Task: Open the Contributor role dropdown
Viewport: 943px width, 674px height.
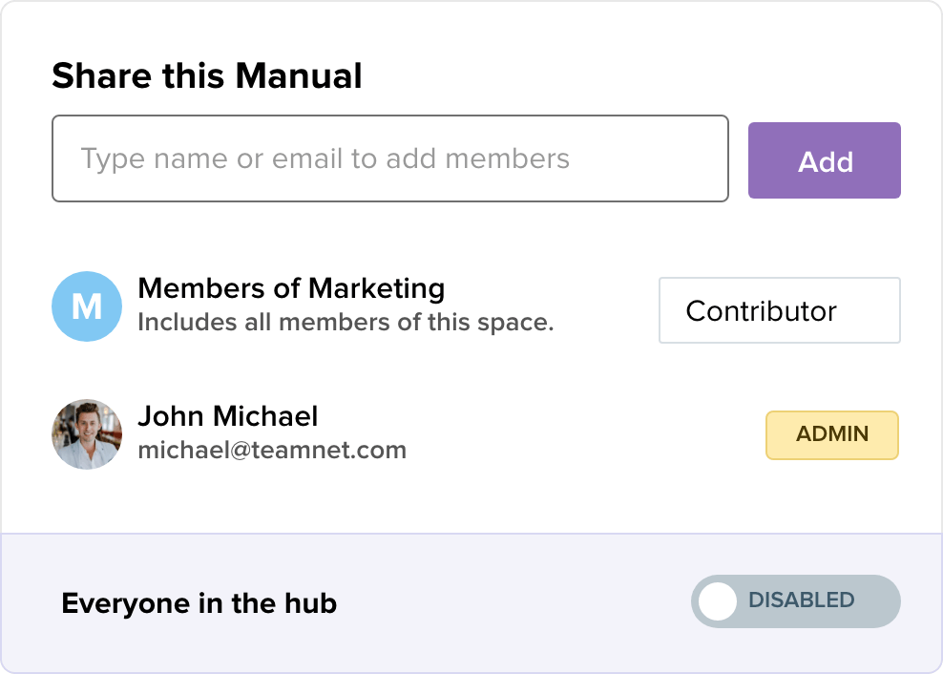Action: tap(779, 310)
